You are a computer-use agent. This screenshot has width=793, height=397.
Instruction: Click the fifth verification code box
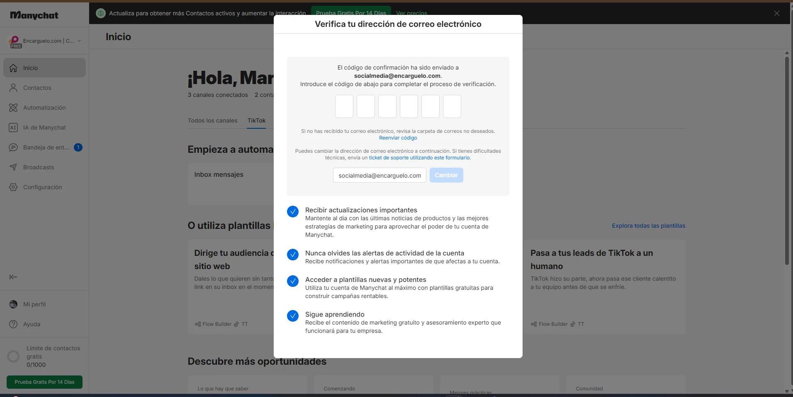point(431,106)
